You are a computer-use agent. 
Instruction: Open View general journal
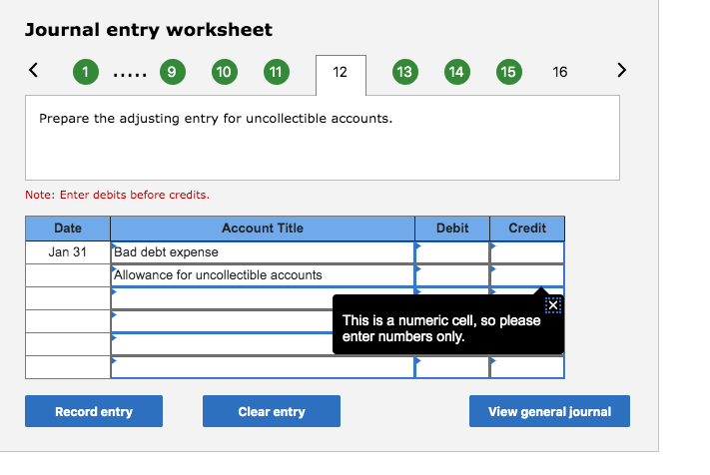pos(549,411)
